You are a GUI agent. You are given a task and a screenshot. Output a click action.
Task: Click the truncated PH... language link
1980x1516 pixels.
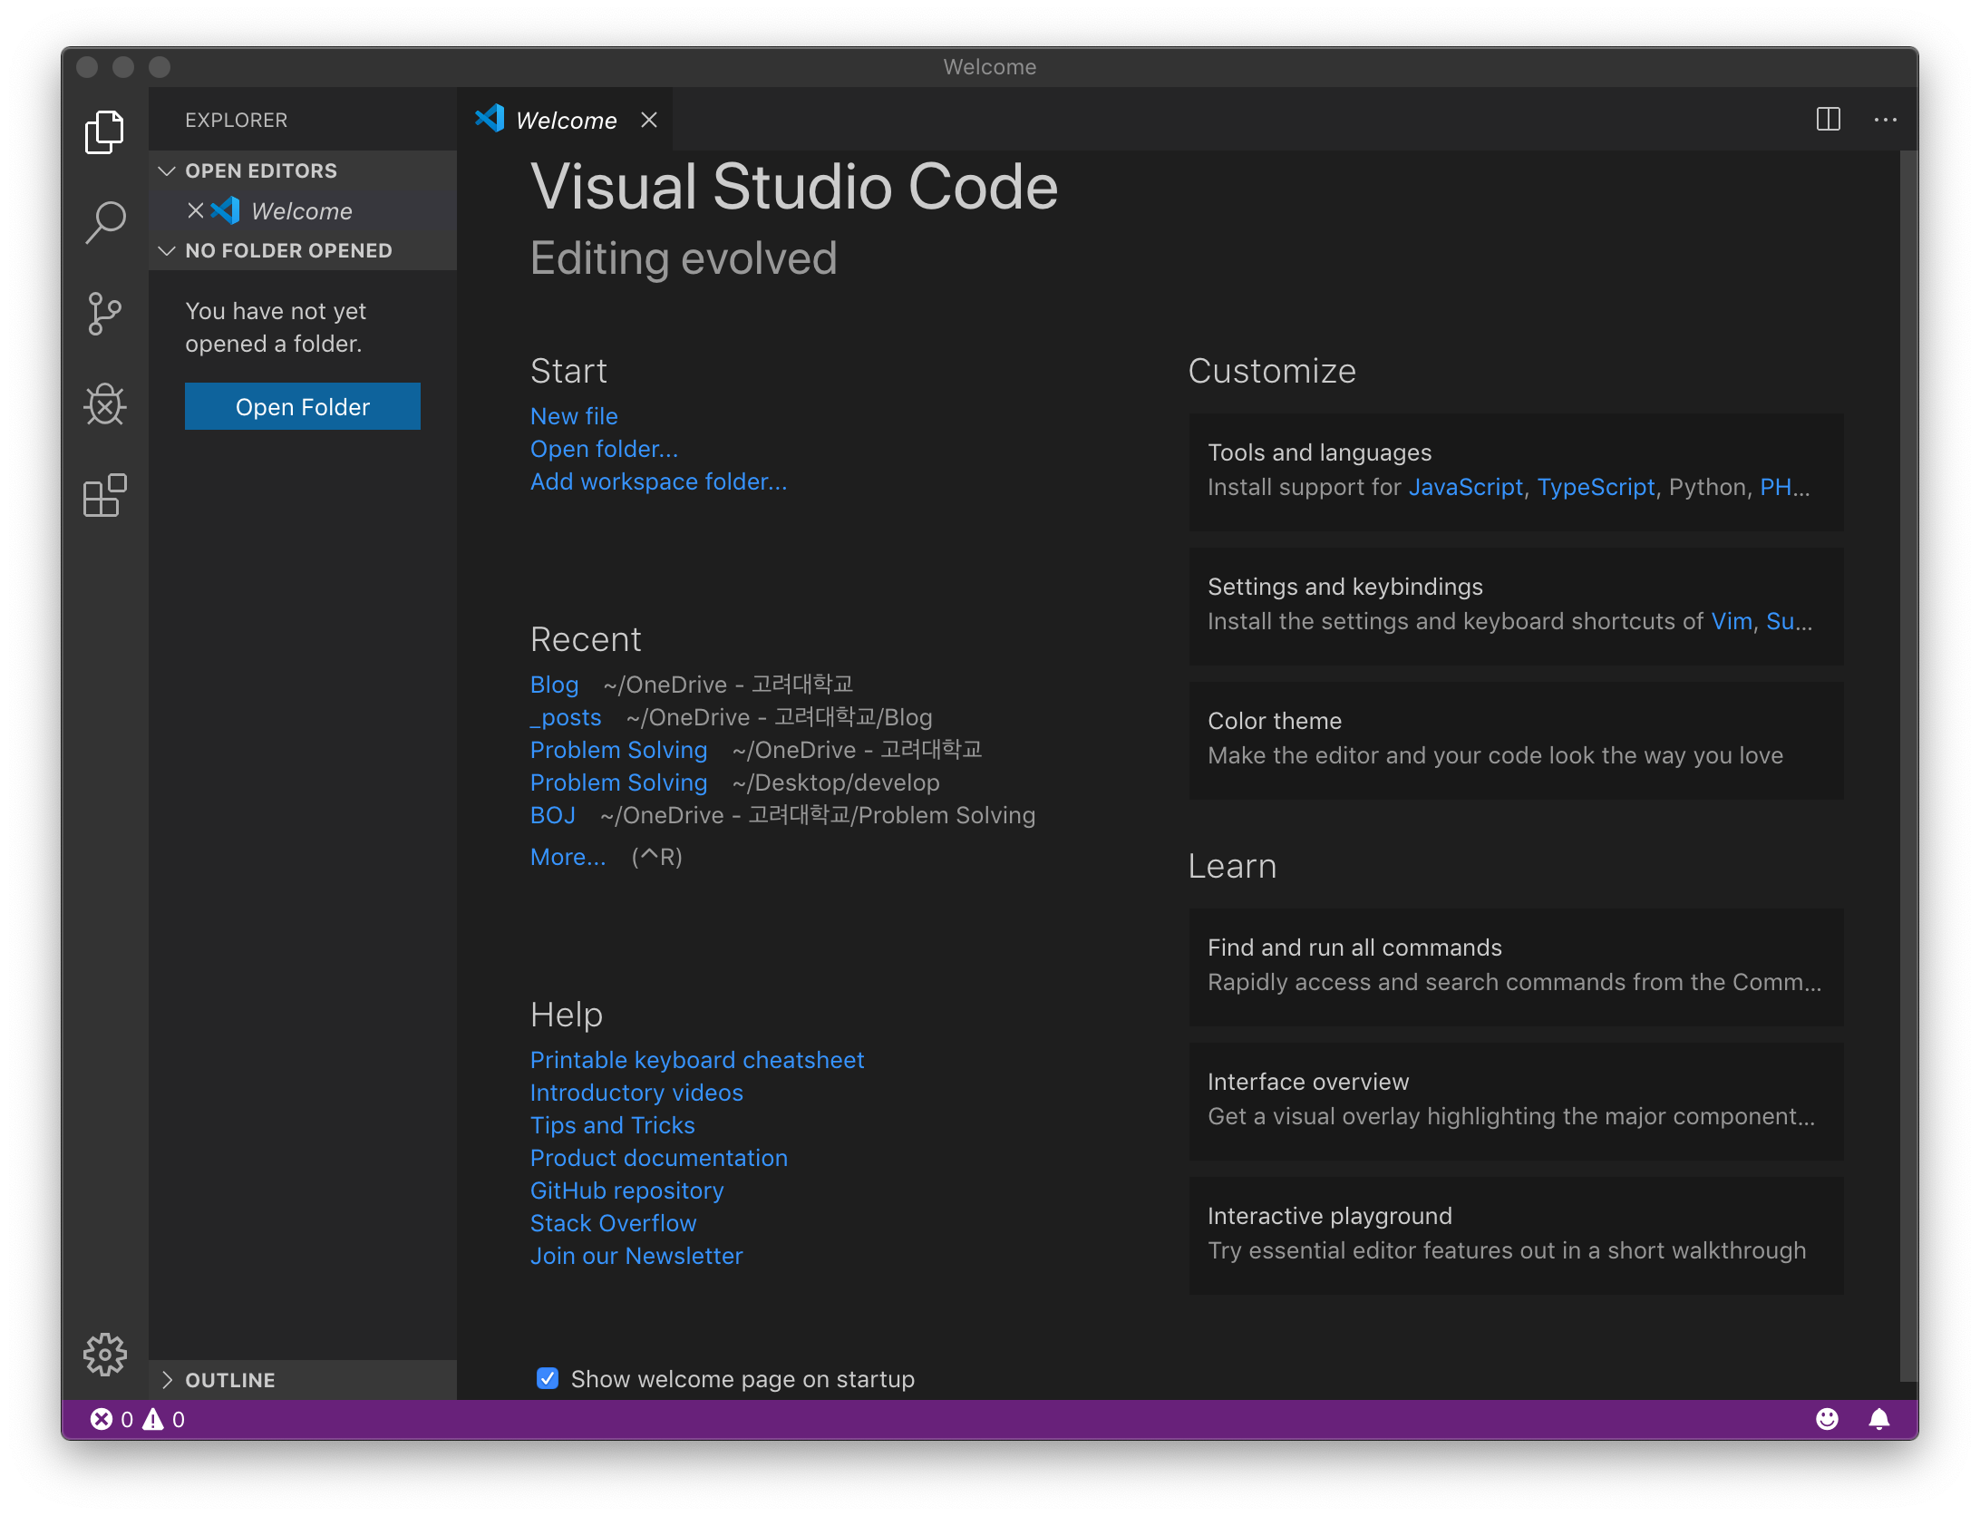pyautogui.click(x=1784, y=487)
